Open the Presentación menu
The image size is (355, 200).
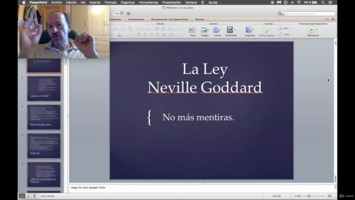[x=172, y=2]
